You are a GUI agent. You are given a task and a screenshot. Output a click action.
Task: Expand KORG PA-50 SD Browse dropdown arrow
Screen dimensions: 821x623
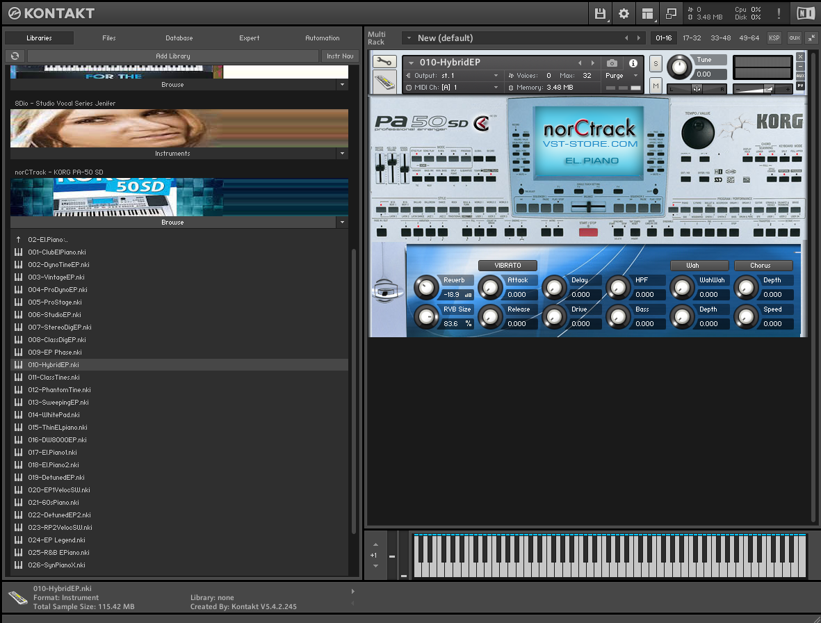coord(342,222)
